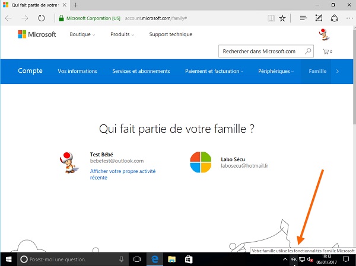Screen dimensions: 356x266
Task: Click Compte in the blue navigation bar
Action: (x=30, y=70)
